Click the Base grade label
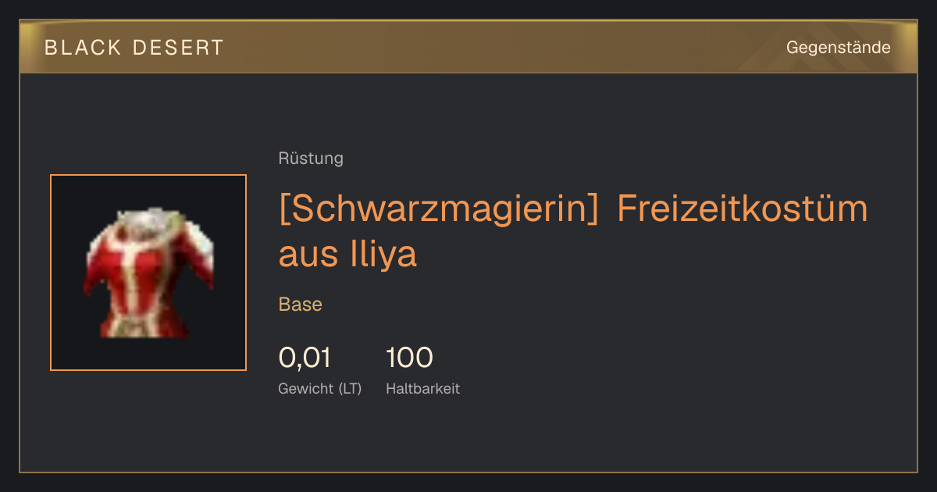937x492 pixels. pyautogui.click(x=301, y=305)
